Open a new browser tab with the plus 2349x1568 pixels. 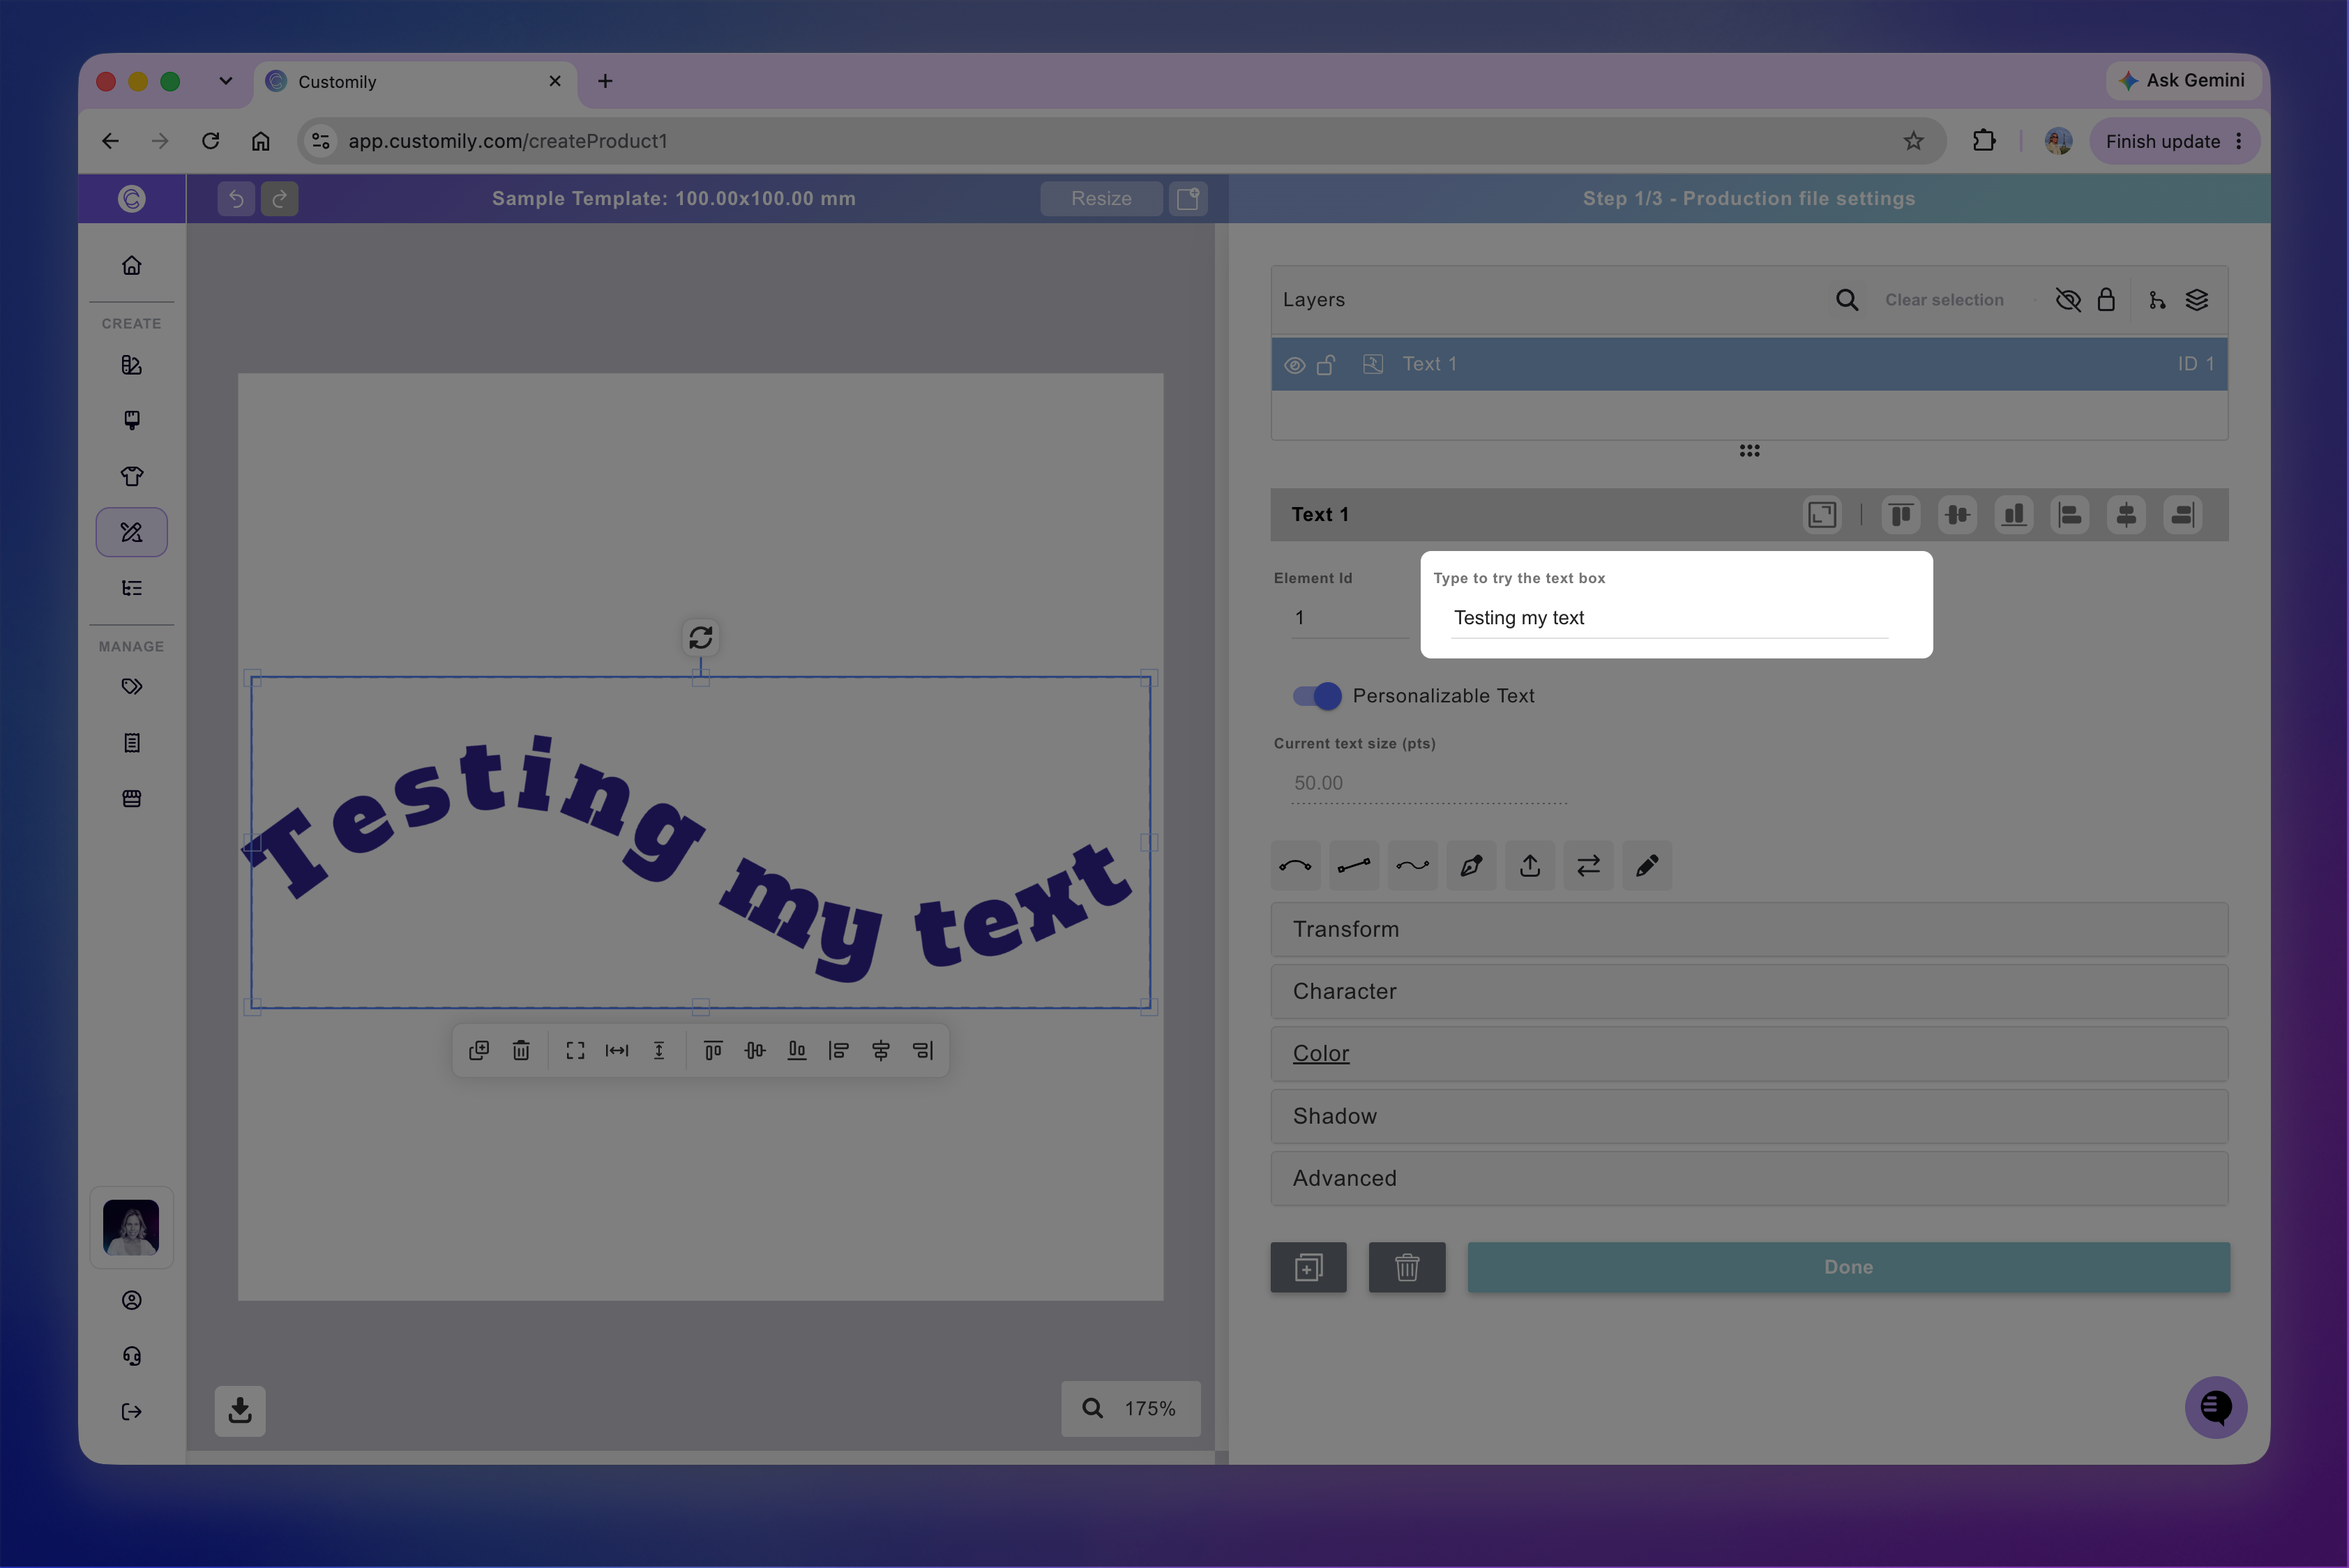pyautogui.click(x=605, y=81)
